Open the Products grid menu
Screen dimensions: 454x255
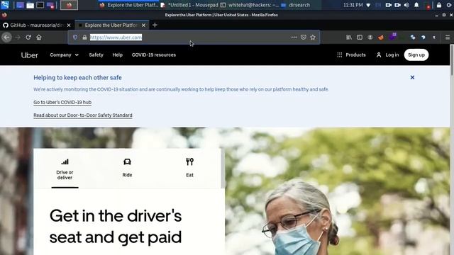[351, 55]
